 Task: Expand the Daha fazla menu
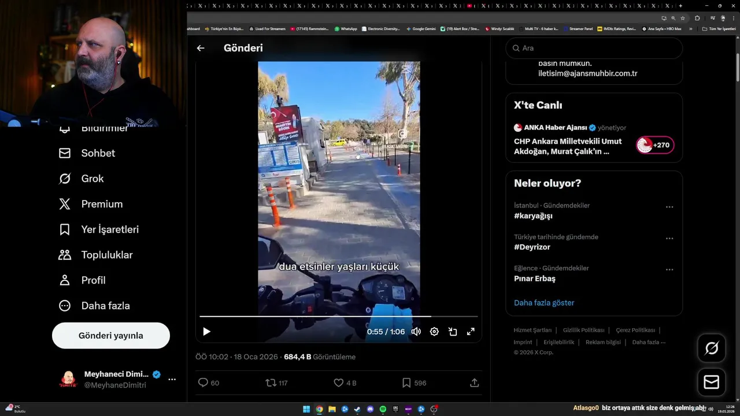94,306
